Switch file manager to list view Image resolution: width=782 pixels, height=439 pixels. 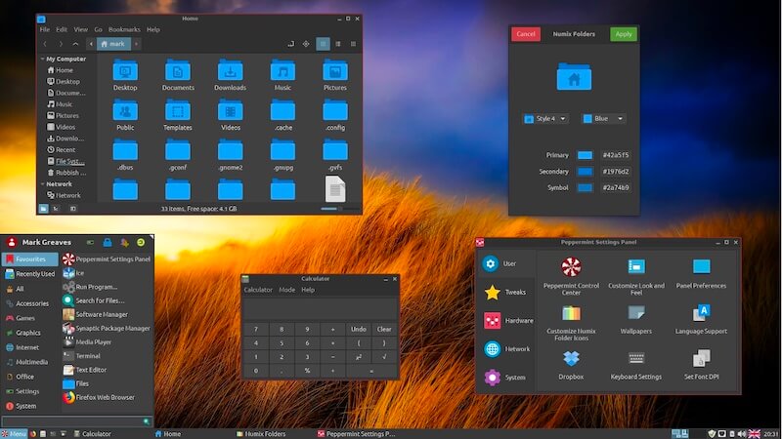(x=338, y=44)
